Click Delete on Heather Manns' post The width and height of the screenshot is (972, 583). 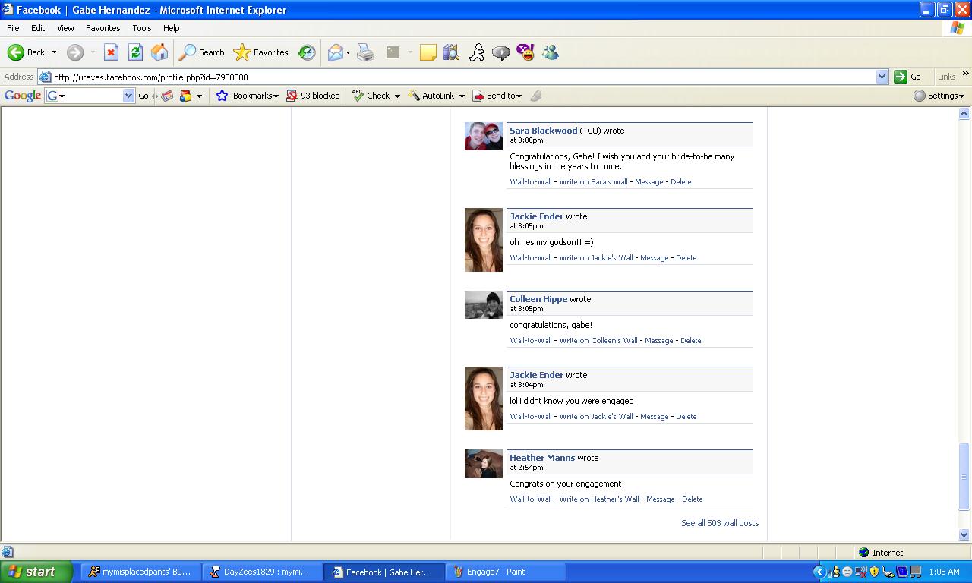click(692, 499)
